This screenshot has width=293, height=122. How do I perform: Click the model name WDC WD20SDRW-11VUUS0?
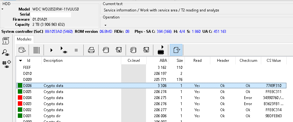(55, 9)
